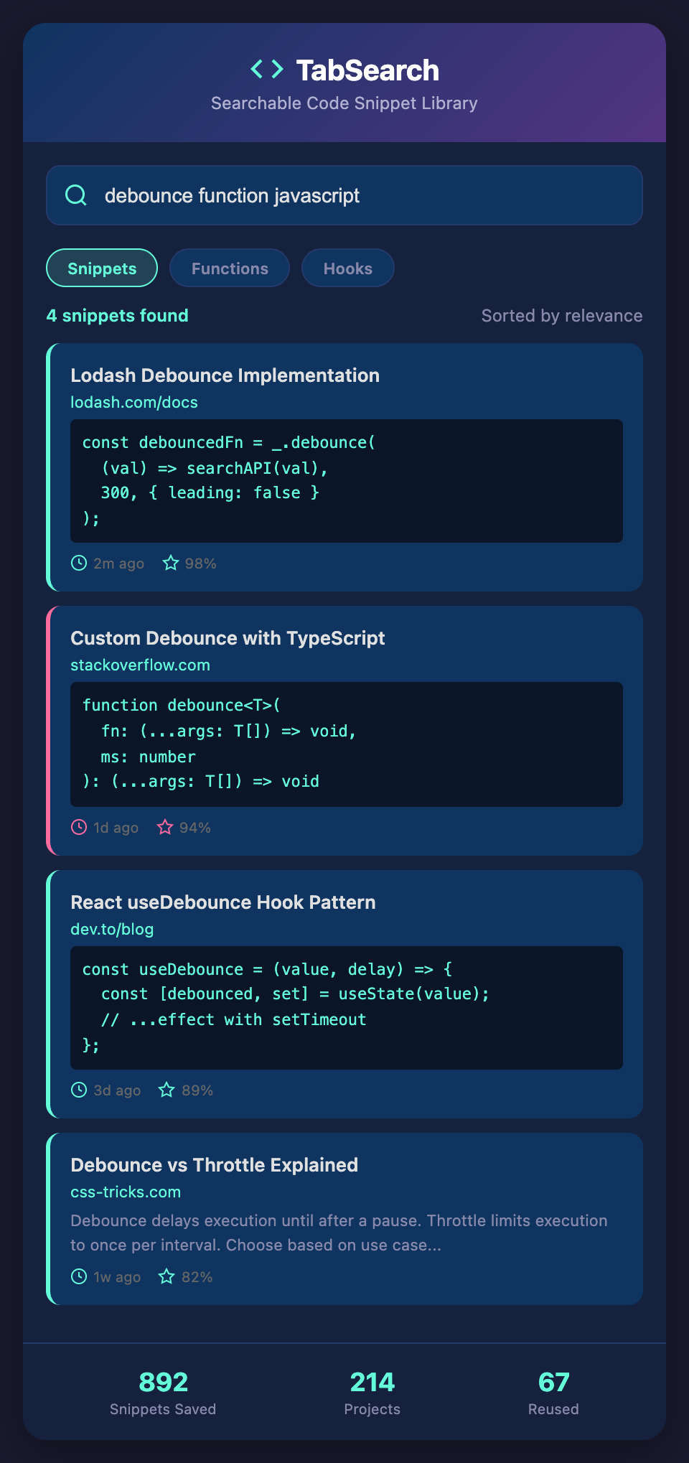The height and width of the screenshot is (1463, 689).
Task: Open the lodash.com/docs source link
Action: (x=134, y=402)
